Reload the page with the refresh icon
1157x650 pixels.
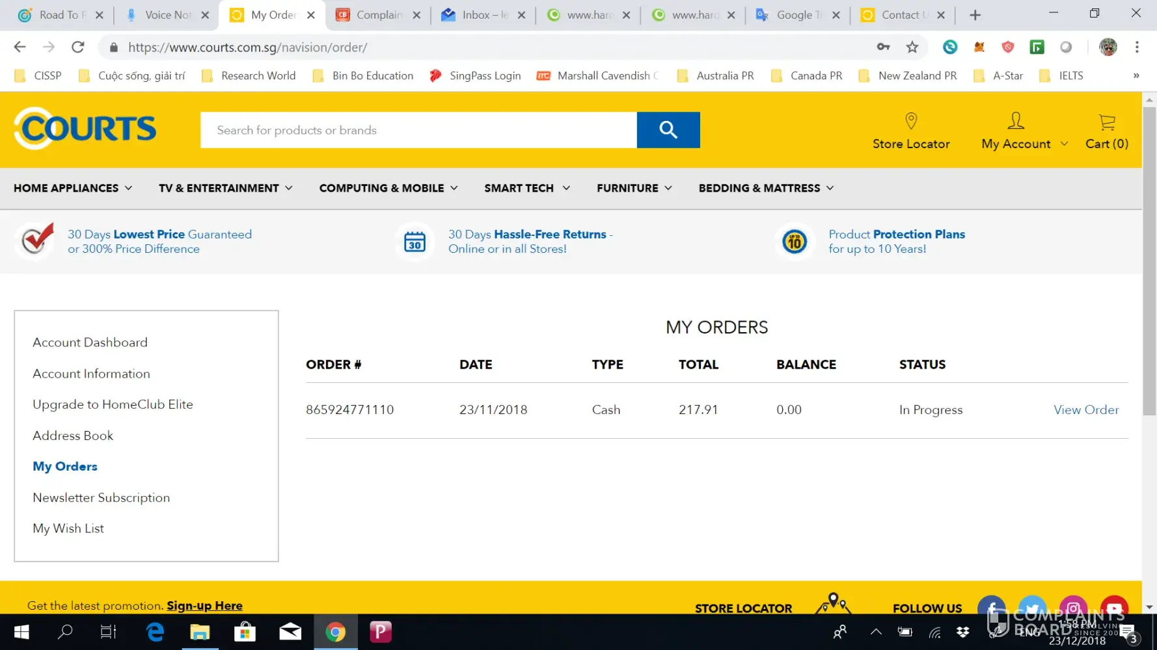(x=78, y=47)
